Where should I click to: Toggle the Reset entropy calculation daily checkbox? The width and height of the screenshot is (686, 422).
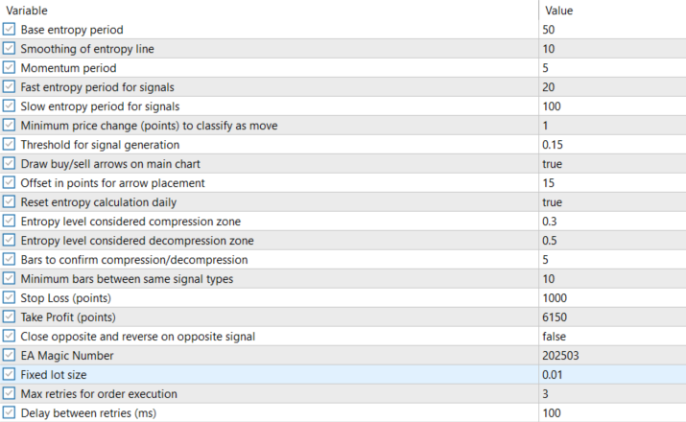[10, 202]
